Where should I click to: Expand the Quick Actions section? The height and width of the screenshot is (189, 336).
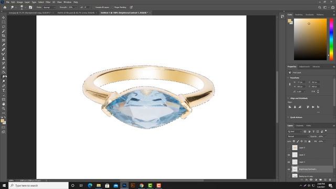288,117
